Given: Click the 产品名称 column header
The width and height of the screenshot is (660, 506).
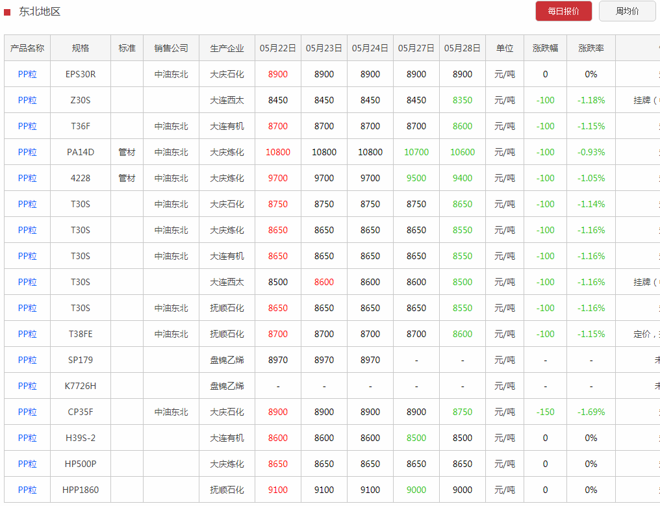Looking at the screenshot, I should pos(27,48).
